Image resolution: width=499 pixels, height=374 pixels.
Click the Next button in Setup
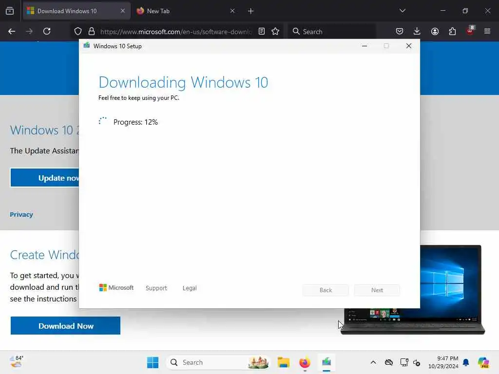click(377, 290)
